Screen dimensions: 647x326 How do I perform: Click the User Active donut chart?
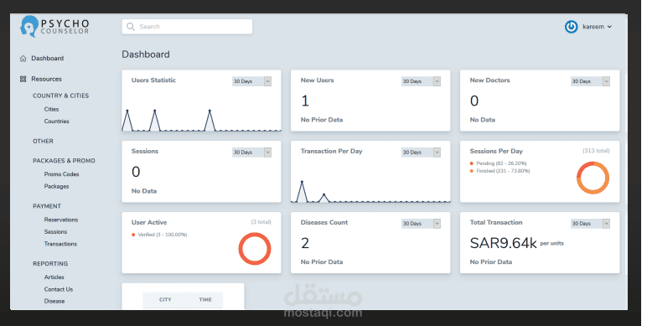click(x=255, y=249)
